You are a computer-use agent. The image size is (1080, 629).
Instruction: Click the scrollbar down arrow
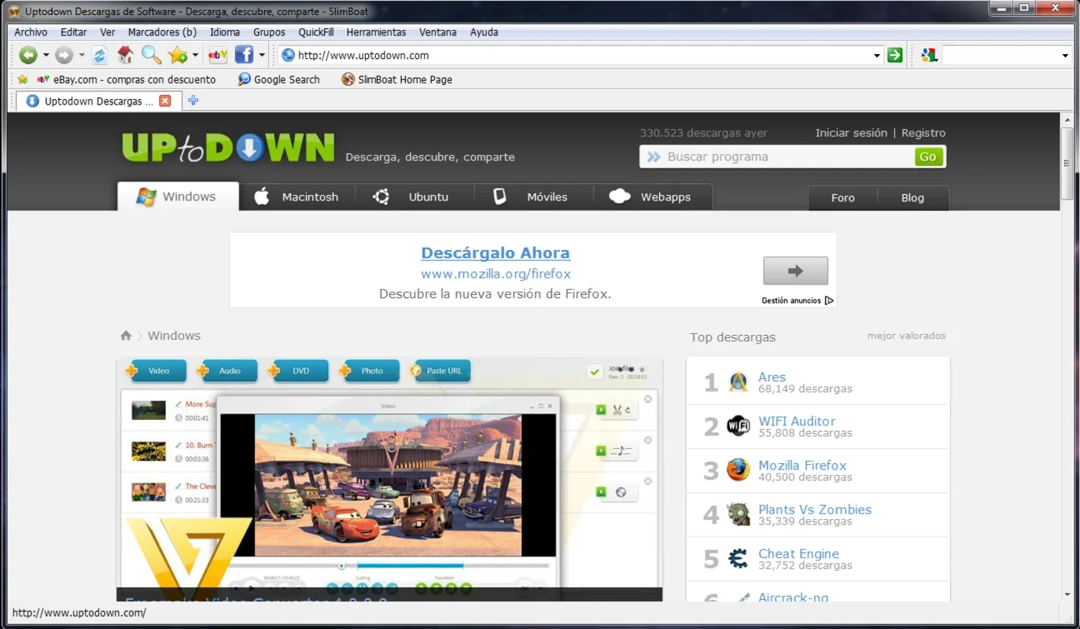tap(1067, 594)
